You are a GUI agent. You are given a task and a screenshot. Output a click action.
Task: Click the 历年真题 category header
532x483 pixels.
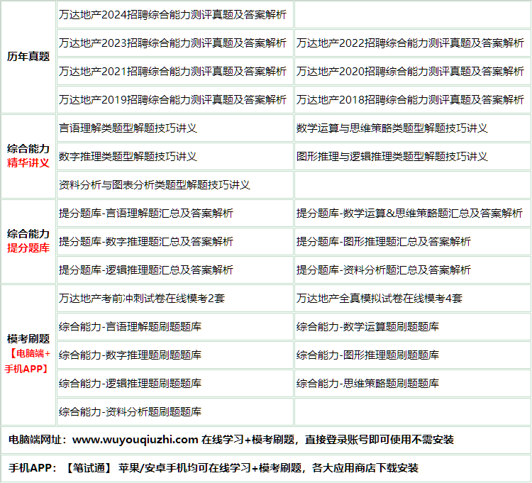28,57
